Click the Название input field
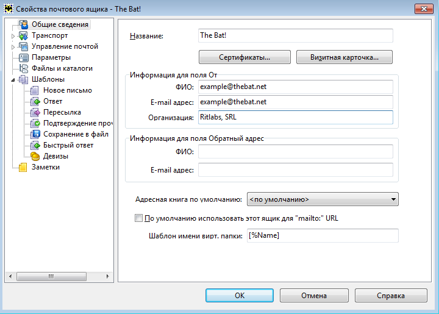 point(296,35)
